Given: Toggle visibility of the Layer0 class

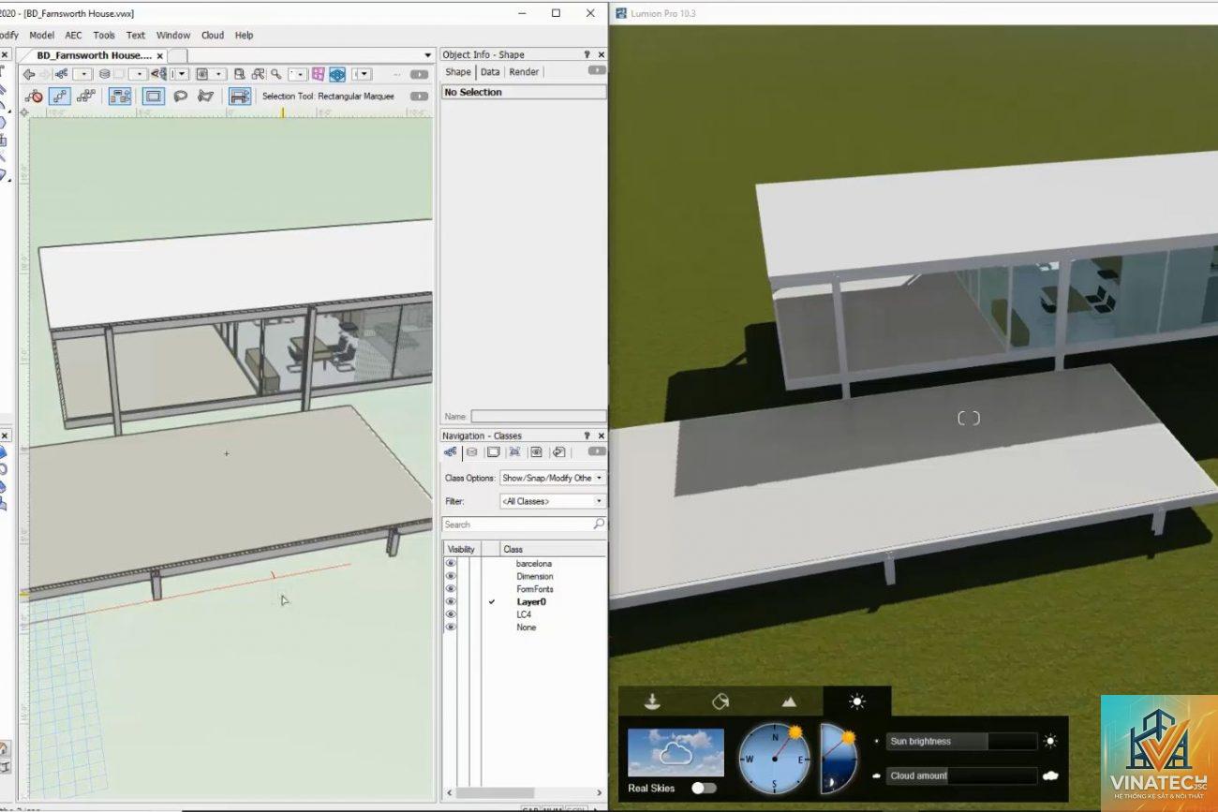Looking at the screenshot, I should point(451,601).
